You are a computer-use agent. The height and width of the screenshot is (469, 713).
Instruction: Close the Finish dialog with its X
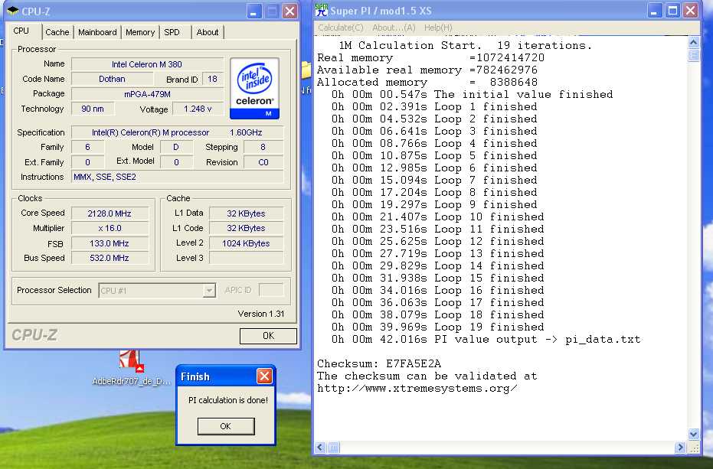click(x=264, y=376)
